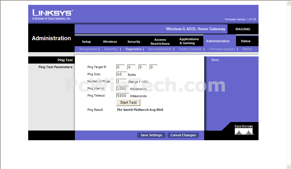Click the Save Settings button

[x=151, y=135]
